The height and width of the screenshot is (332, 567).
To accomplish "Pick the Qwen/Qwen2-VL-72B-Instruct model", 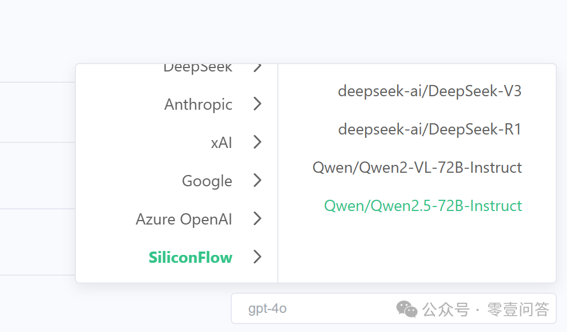I will [x=417, y=168].
